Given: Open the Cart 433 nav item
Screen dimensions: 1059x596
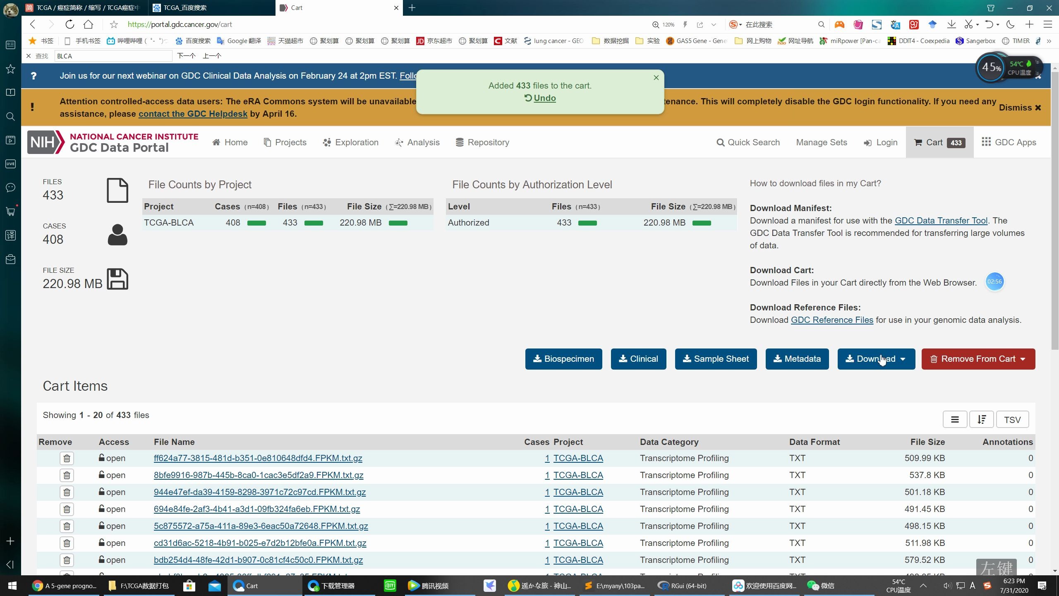Looking at the screenshot, I should point(939,142).
